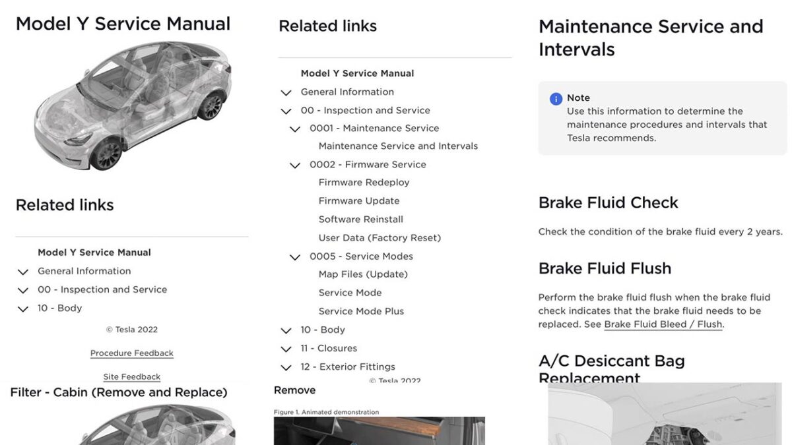
Task: Open the "Procedure Feedback" link
Action: [131, 353]
